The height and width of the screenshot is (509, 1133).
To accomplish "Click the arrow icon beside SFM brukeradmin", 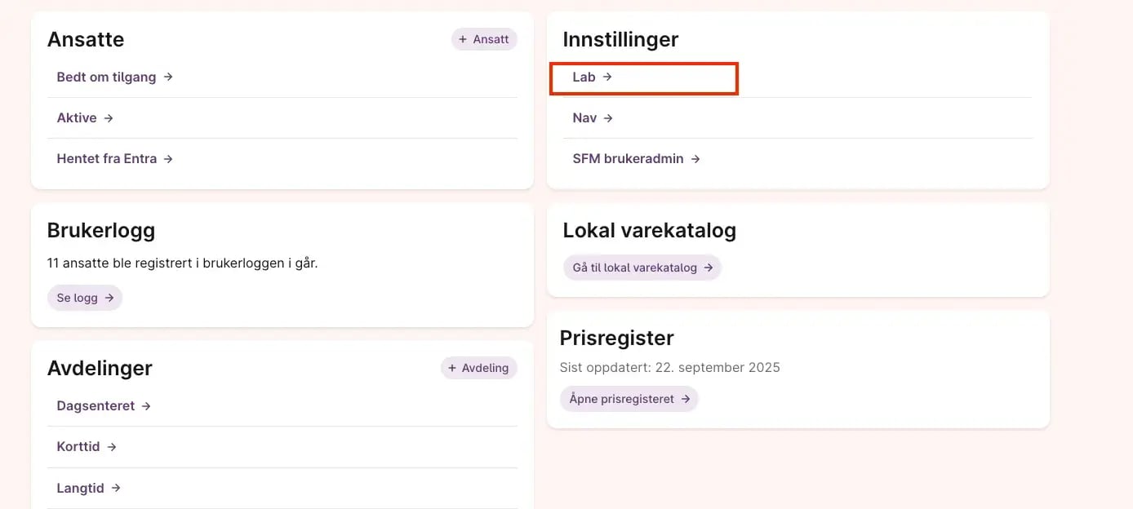I will pos(695,159).
